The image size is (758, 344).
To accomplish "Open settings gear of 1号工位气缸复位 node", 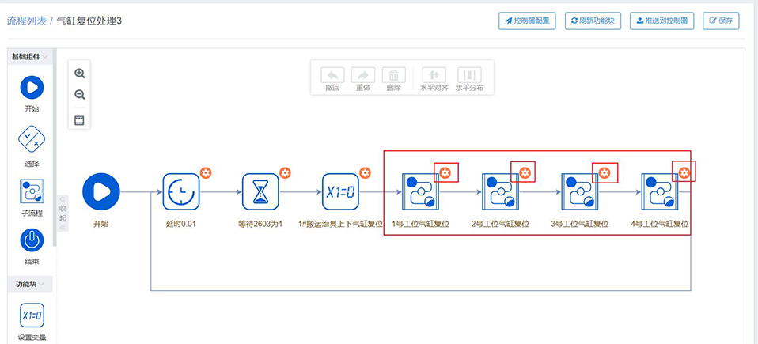I will pos(445,172).
